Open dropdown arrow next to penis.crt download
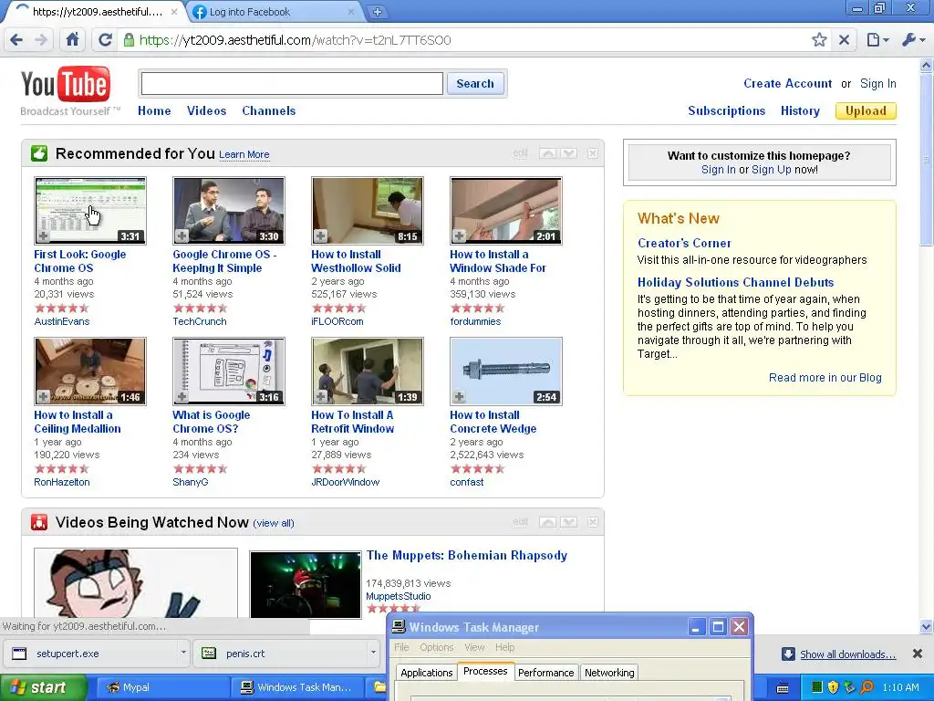The width and height of the screenshot is (934, 701). (373, 653)
